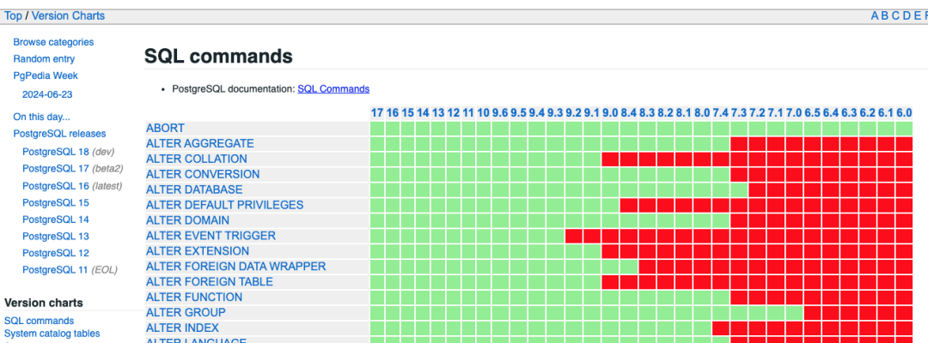
Task: Select version 8.4 column header
Action: coord(628,112)
